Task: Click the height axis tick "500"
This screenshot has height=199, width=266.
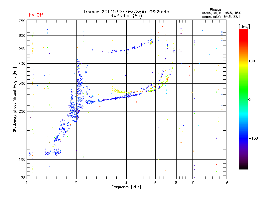Action: point(22,48)
